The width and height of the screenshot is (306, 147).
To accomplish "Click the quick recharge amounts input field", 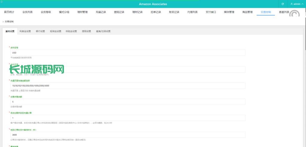I will click(x=128, y=86).
